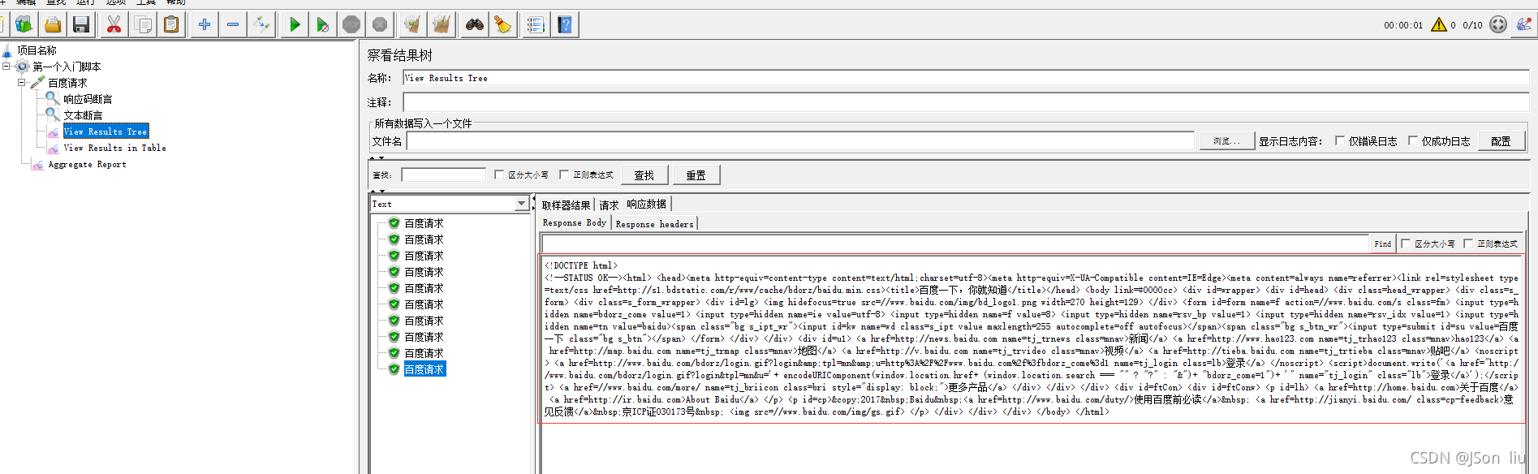
Task: Click the Toggle enable/disable icon
Action: pyautogui.click(x=261, y=25)
